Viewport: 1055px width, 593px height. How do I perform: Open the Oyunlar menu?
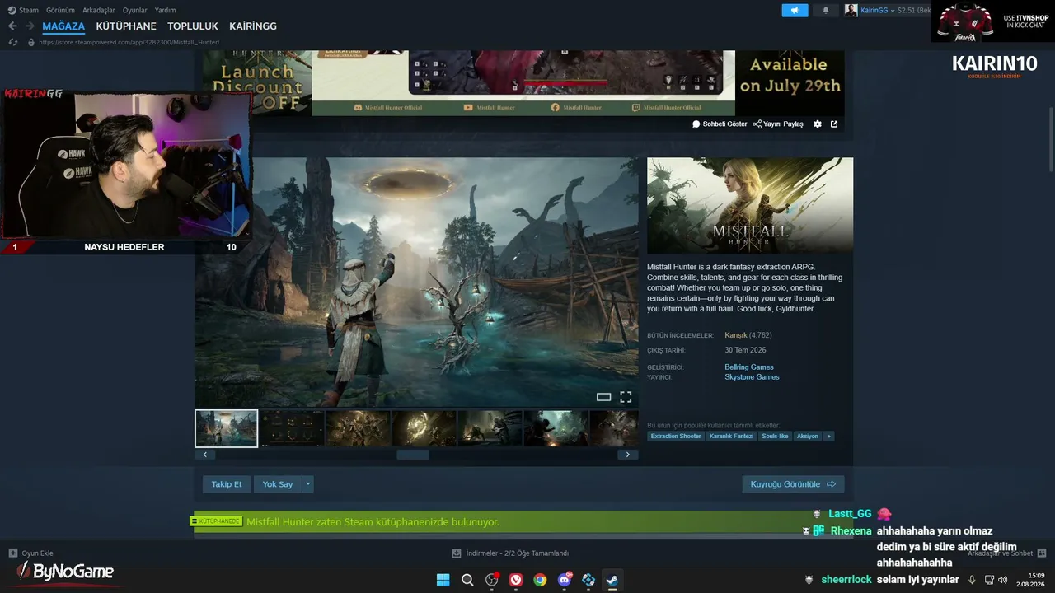tap(135, 10)
